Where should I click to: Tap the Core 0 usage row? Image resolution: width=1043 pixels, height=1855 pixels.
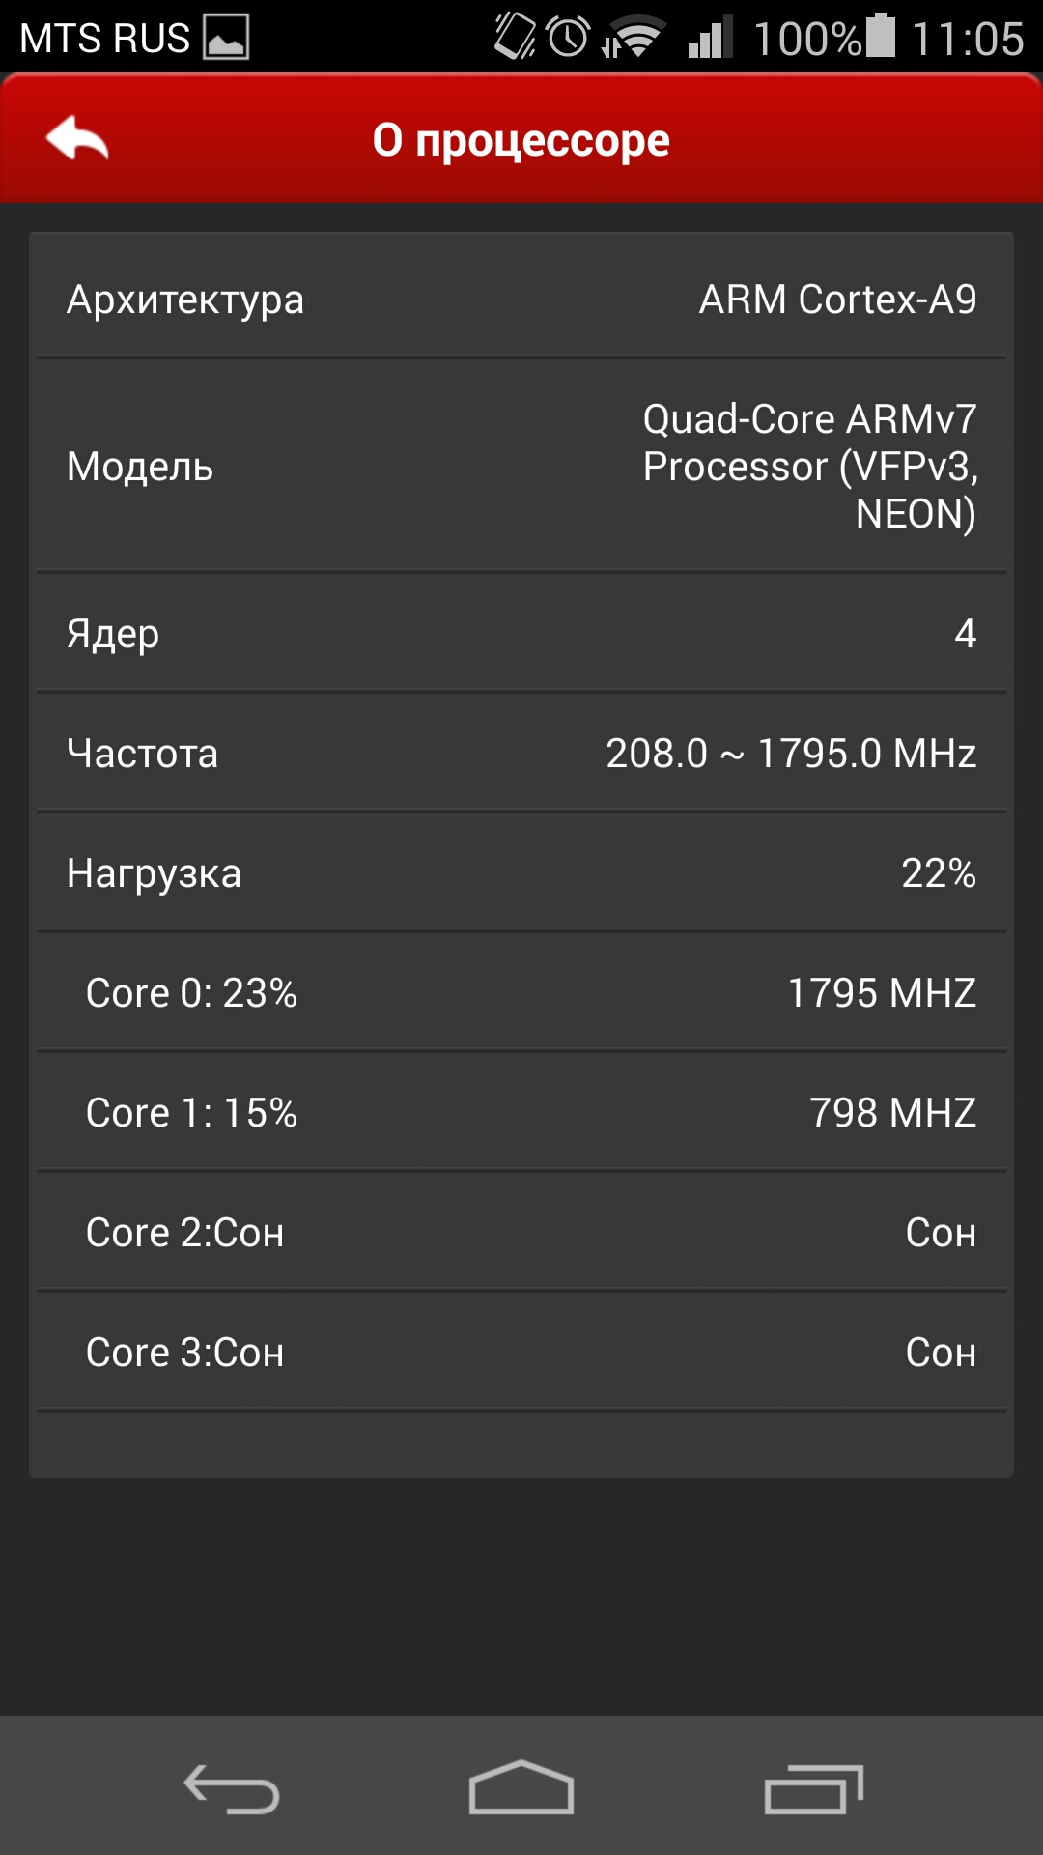tap(521, 992)
